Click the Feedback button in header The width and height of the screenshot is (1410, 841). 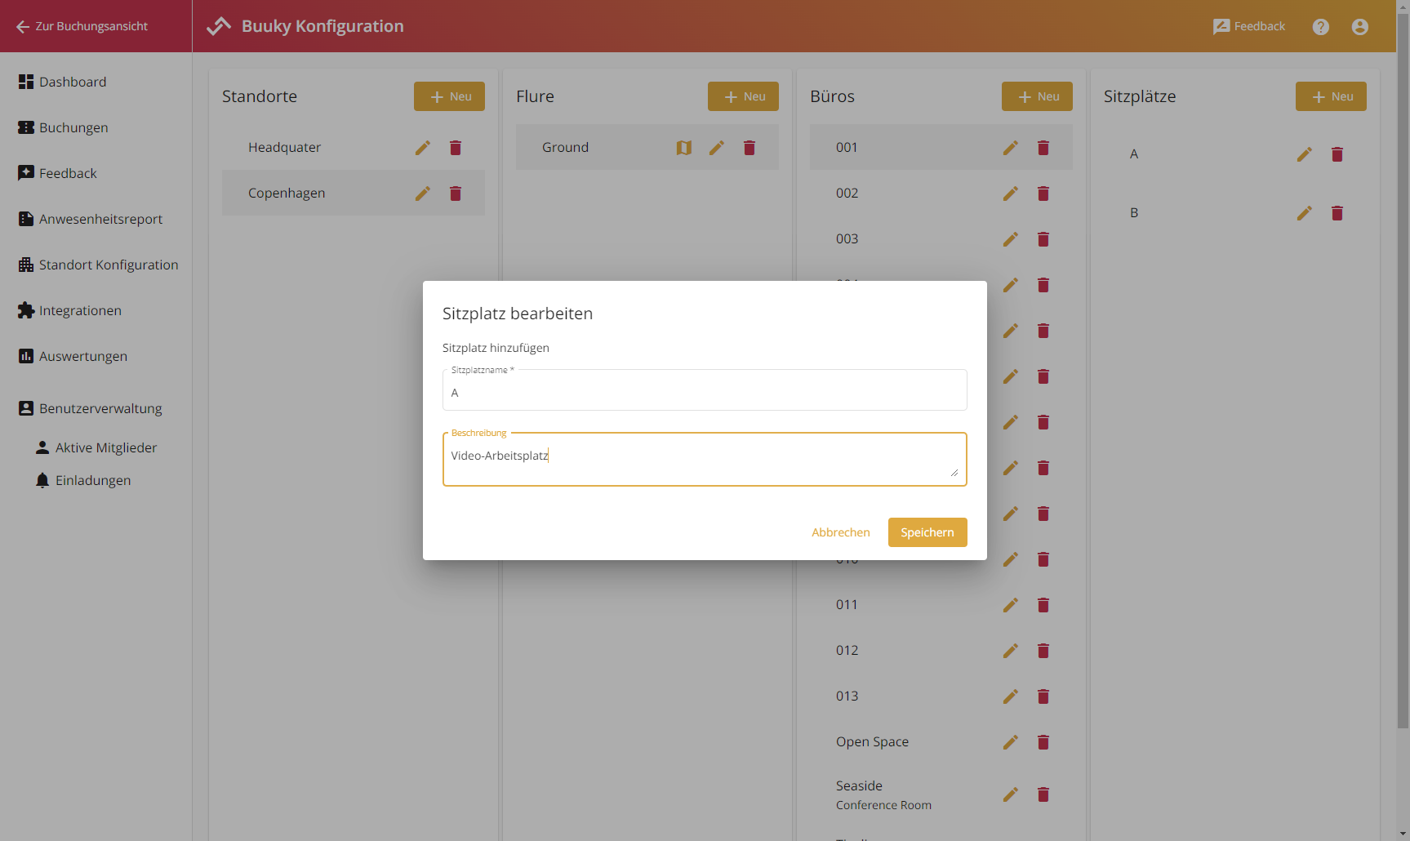click(1249, 26)
